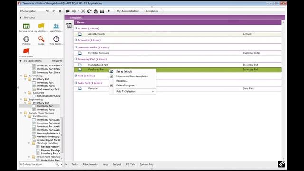Open dropdown arrow next to forward button
The height and width of the screenshot is (171, 304).
[x=78, y=11]
